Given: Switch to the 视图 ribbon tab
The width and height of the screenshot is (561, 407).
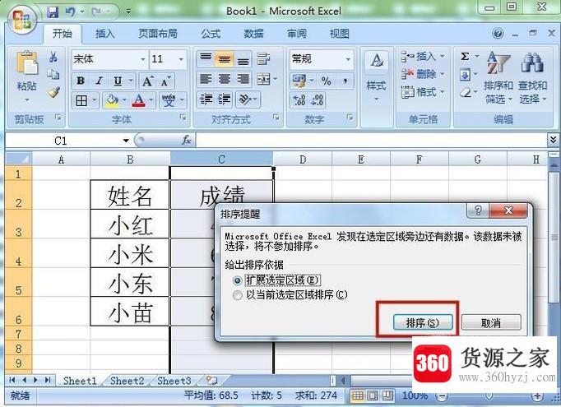Looking at the screenshot, I should pyautogui.click(x=339, y=34).
